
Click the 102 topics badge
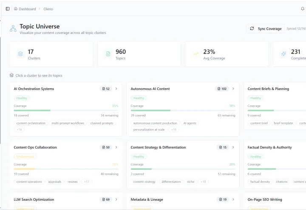point(222,89)
